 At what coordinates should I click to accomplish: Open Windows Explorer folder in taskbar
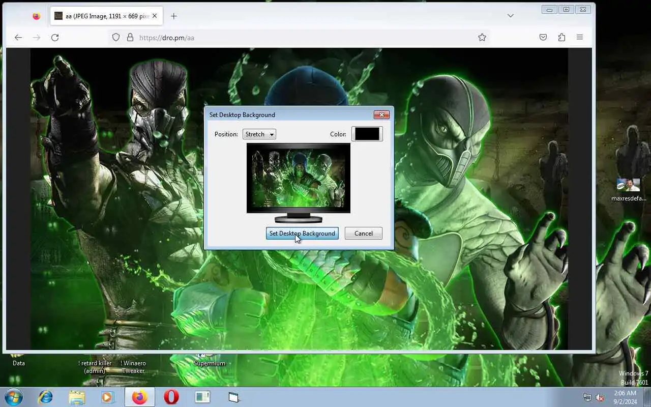(77, 397)
